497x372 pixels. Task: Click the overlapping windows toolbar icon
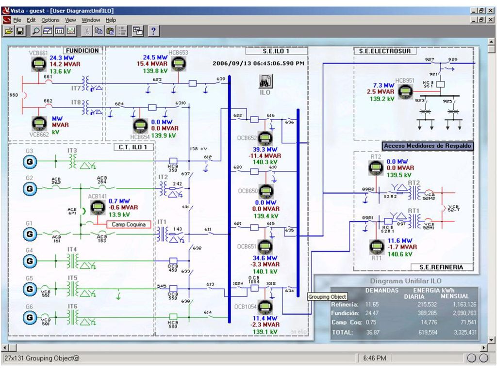pyautogui.click(x=137, y=31)
